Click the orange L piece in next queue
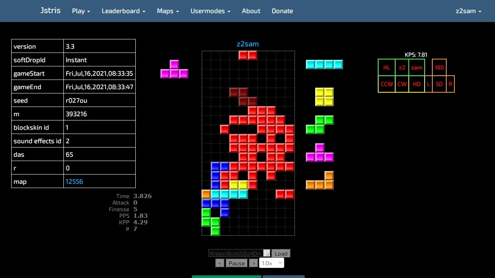This screenshot has height=278, width=495. pyautogui.click(x=320, y=180)
